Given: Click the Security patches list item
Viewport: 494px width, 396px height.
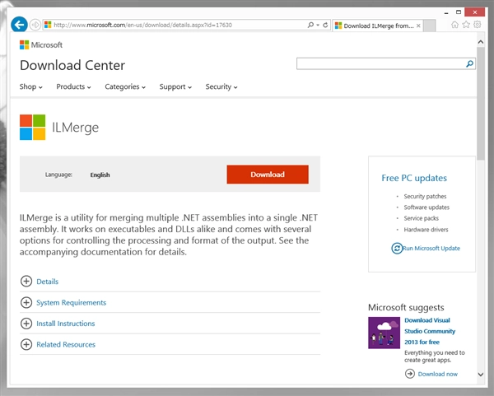Looking at the screenshot, I should [425, 196].
